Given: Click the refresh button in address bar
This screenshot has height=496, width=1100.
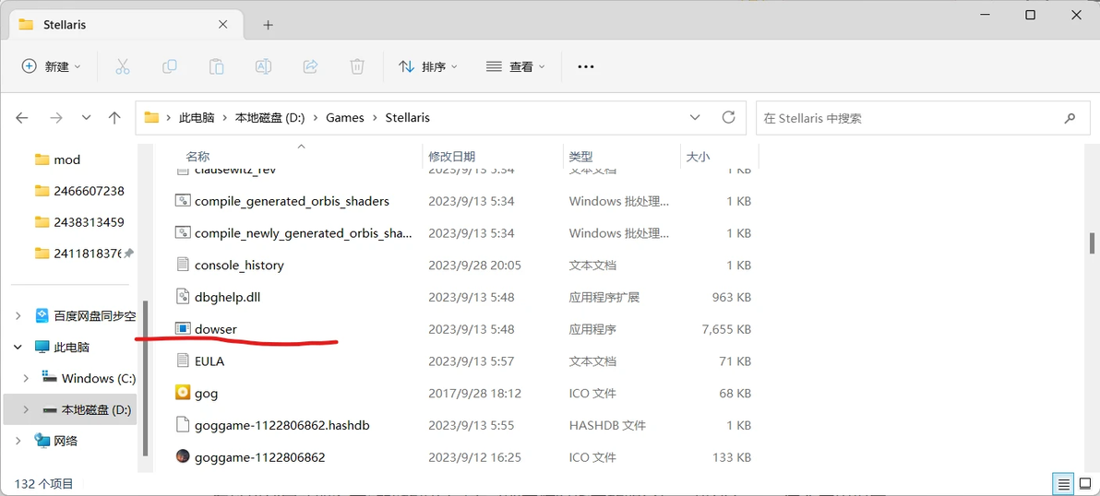Looking at the screenshot, I should click(729, 117).
